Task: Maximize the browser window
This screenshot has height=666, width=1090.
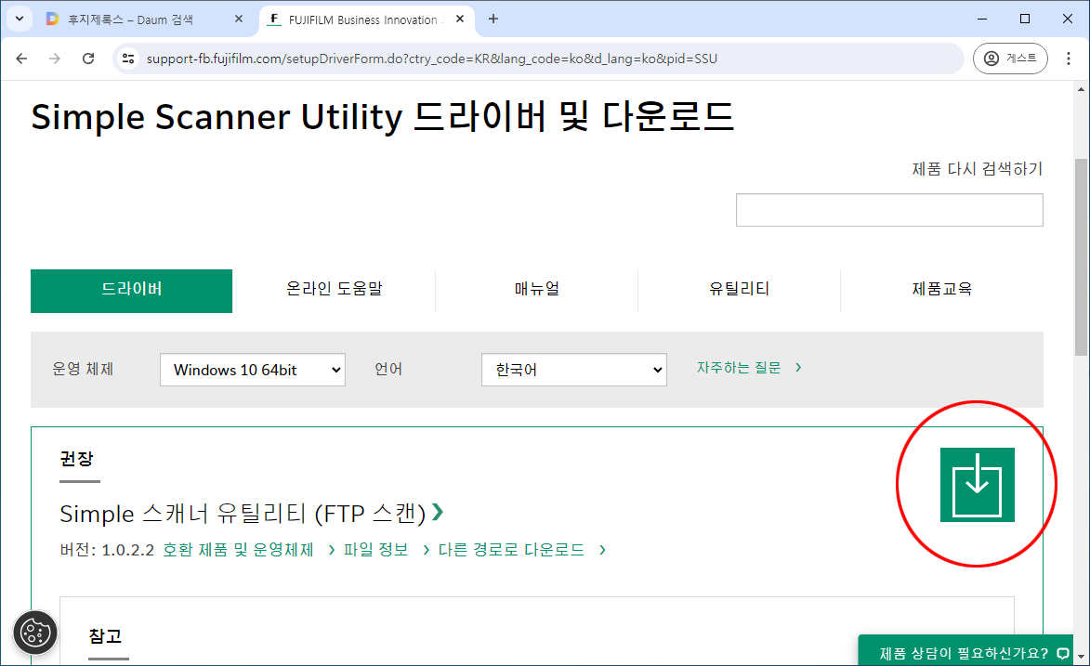Action: [1025, 19]
